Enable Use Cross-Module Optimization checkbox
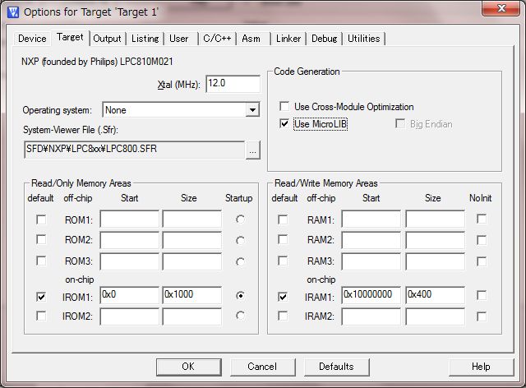This screenshot has width=526, height=388. tap(284, 107)
